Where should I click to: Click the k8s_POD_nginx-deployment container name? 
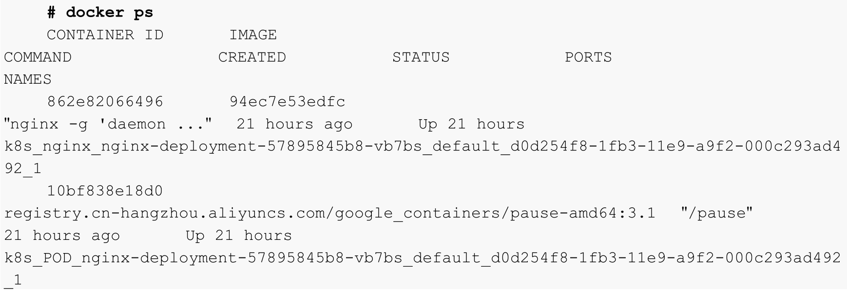tap(423, 258)
